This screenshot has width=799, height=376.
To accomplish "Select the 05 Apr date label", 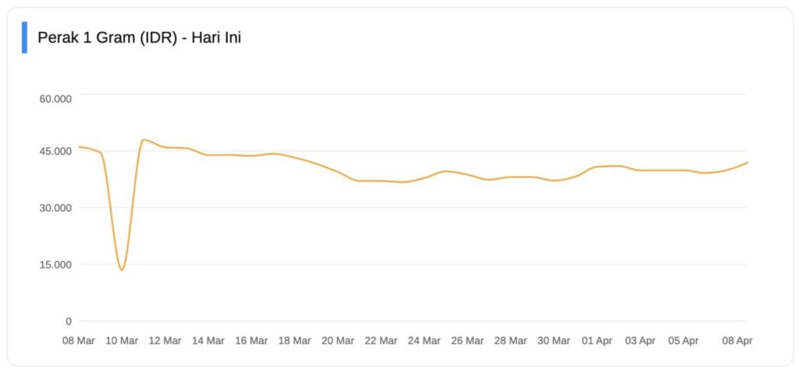I will pos(683,341).
